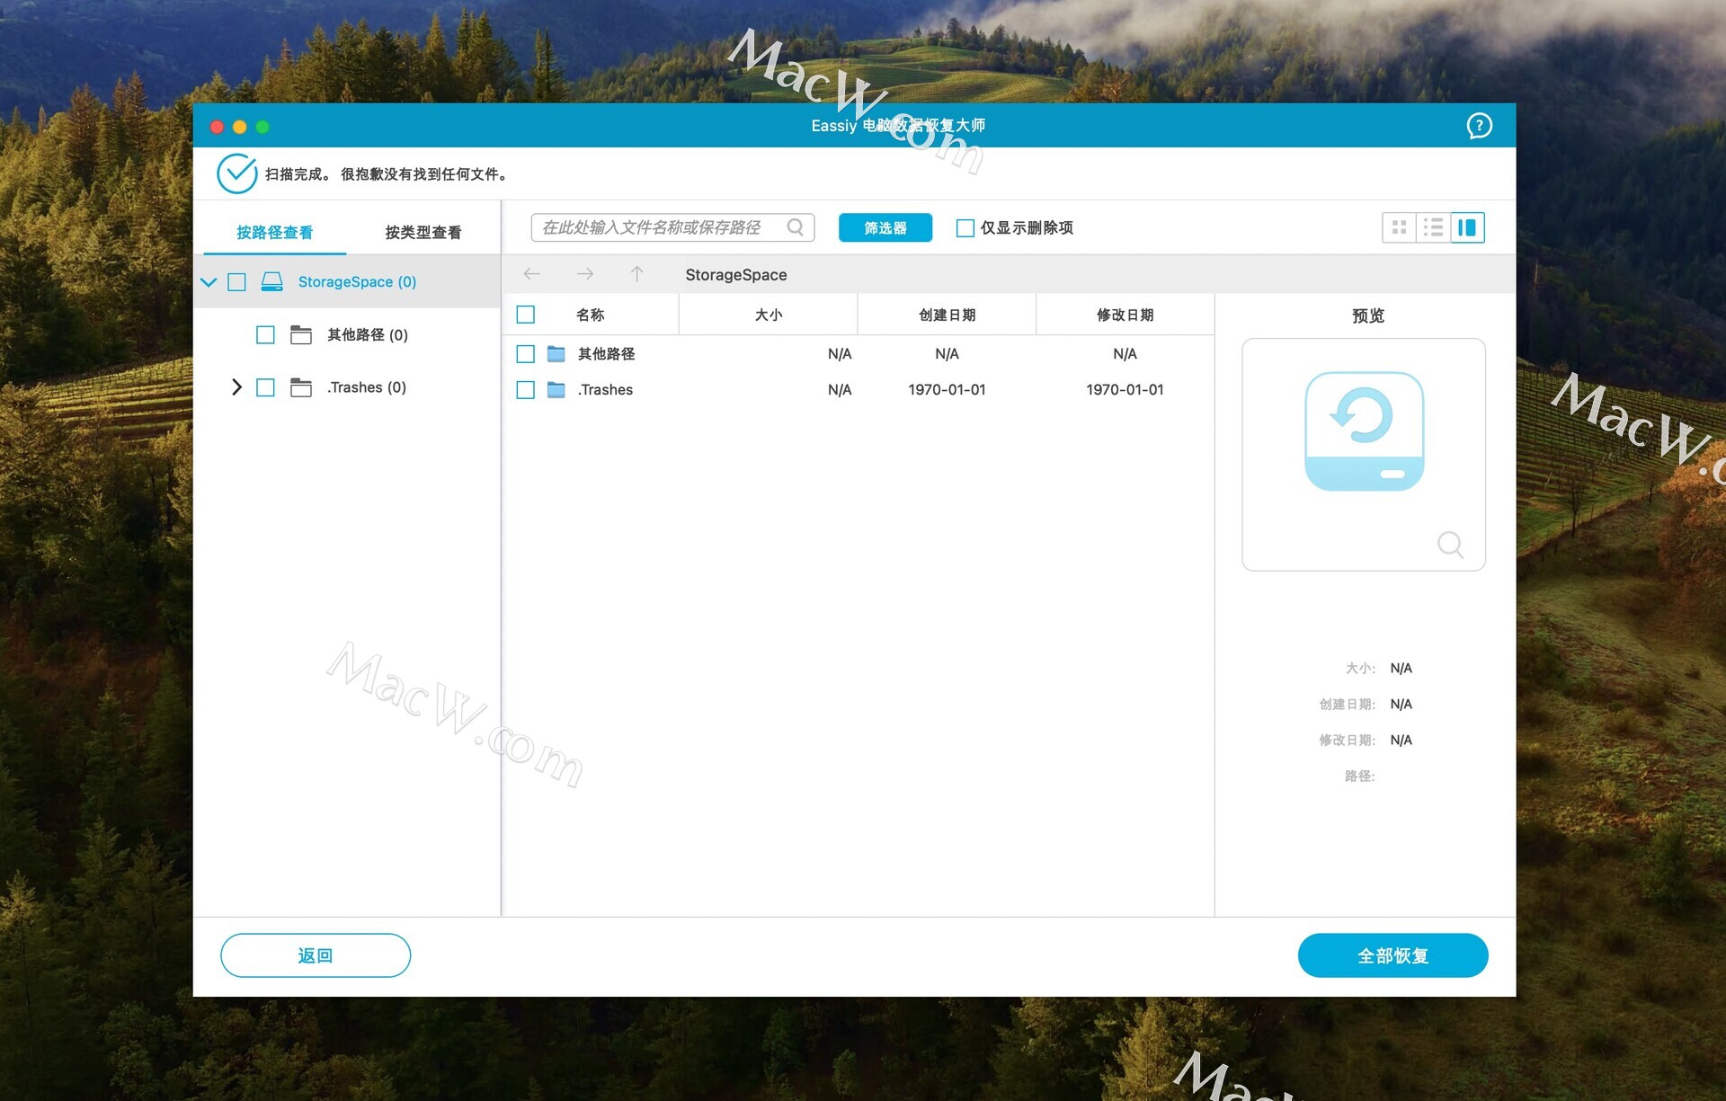Tick the .Trashes row checkbox in list

coord(526,390)
